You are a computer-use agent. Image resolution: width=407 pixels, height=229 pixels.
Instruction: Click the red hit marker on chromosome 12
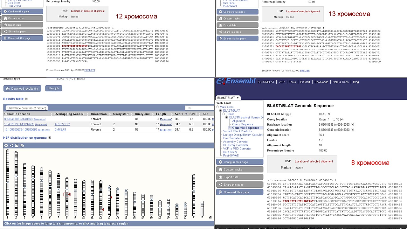pos(103,209)
